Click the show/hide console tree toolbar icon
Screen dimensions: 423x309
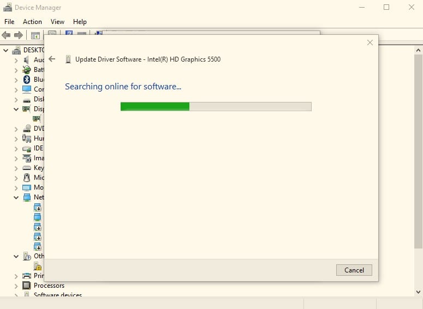tap(35, 35)
